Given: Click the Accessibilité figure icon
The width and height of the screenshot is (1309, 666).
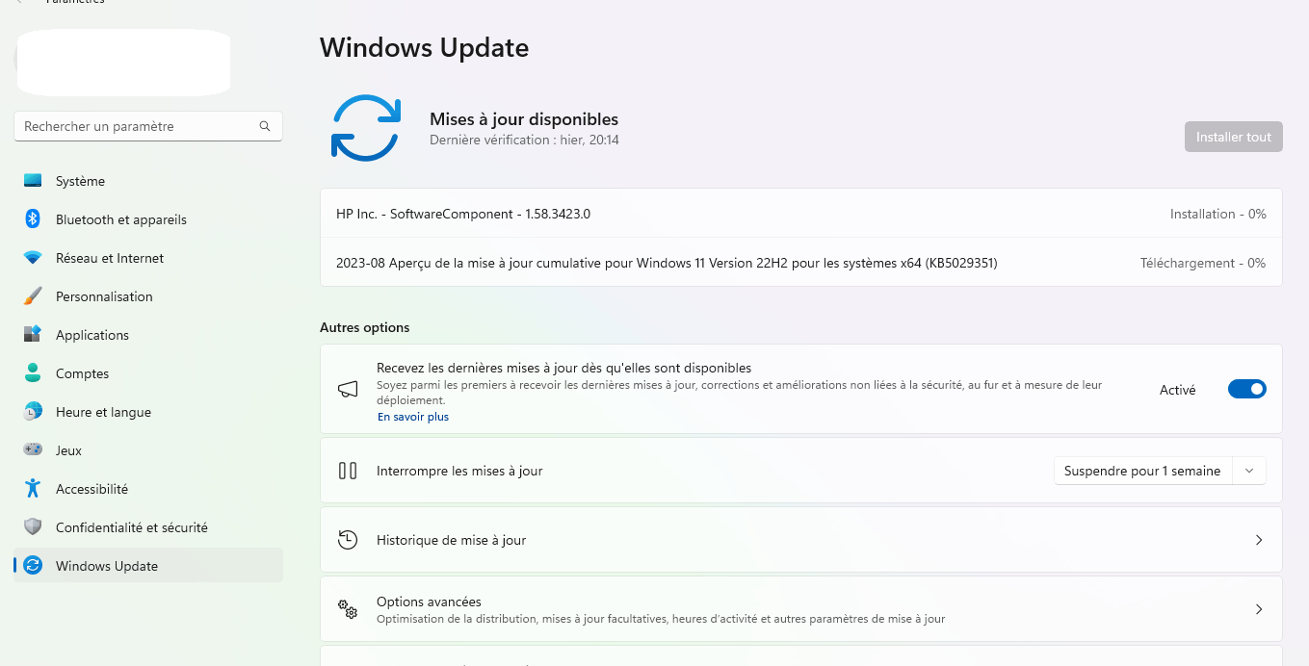Looking at the screenshot, I should coord(33,489).
